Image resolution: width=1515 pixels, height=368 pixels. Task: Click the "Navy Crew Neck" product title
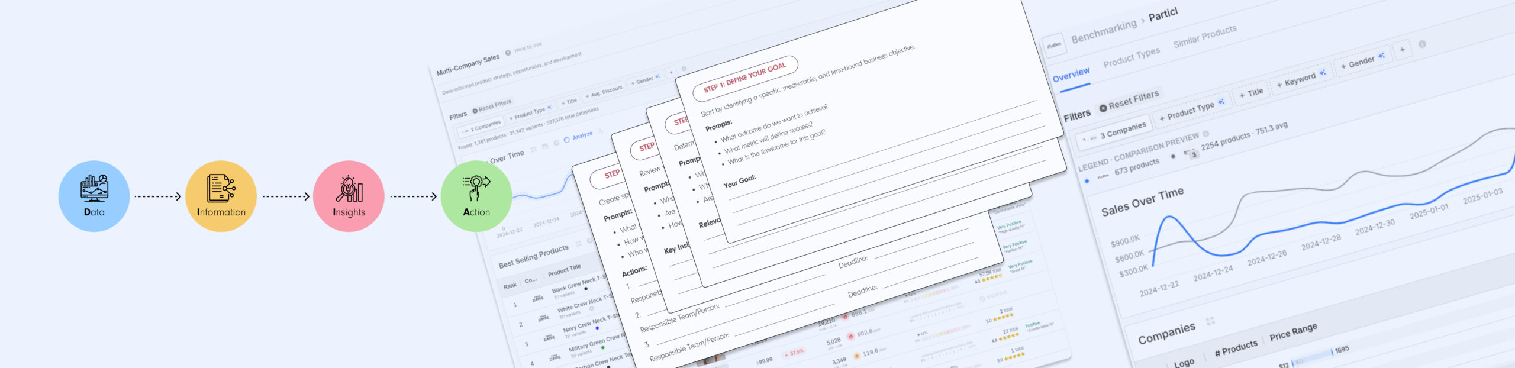(x=590, y=322)
